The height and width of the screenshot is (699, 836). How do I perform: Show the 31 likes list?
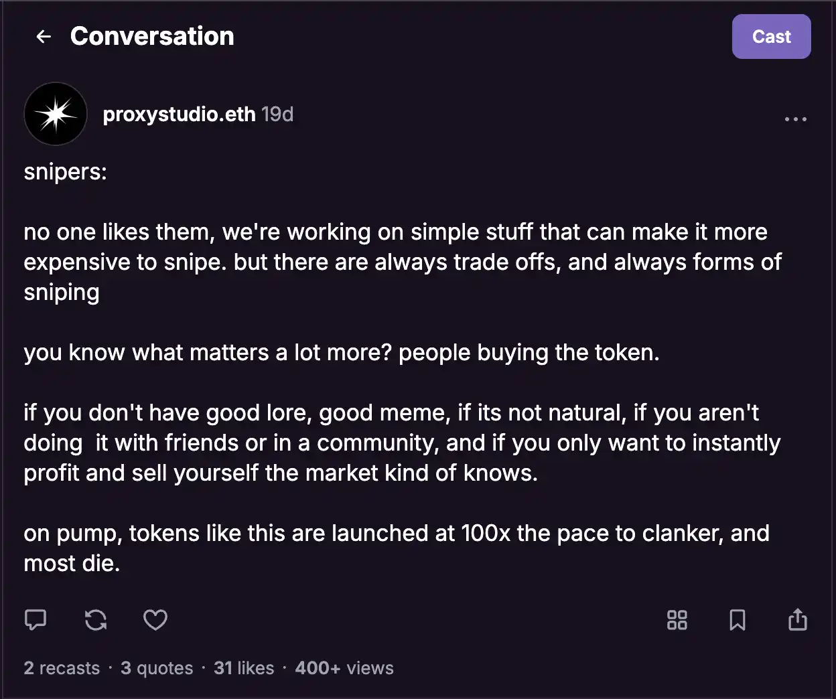[x=244, y=668]
